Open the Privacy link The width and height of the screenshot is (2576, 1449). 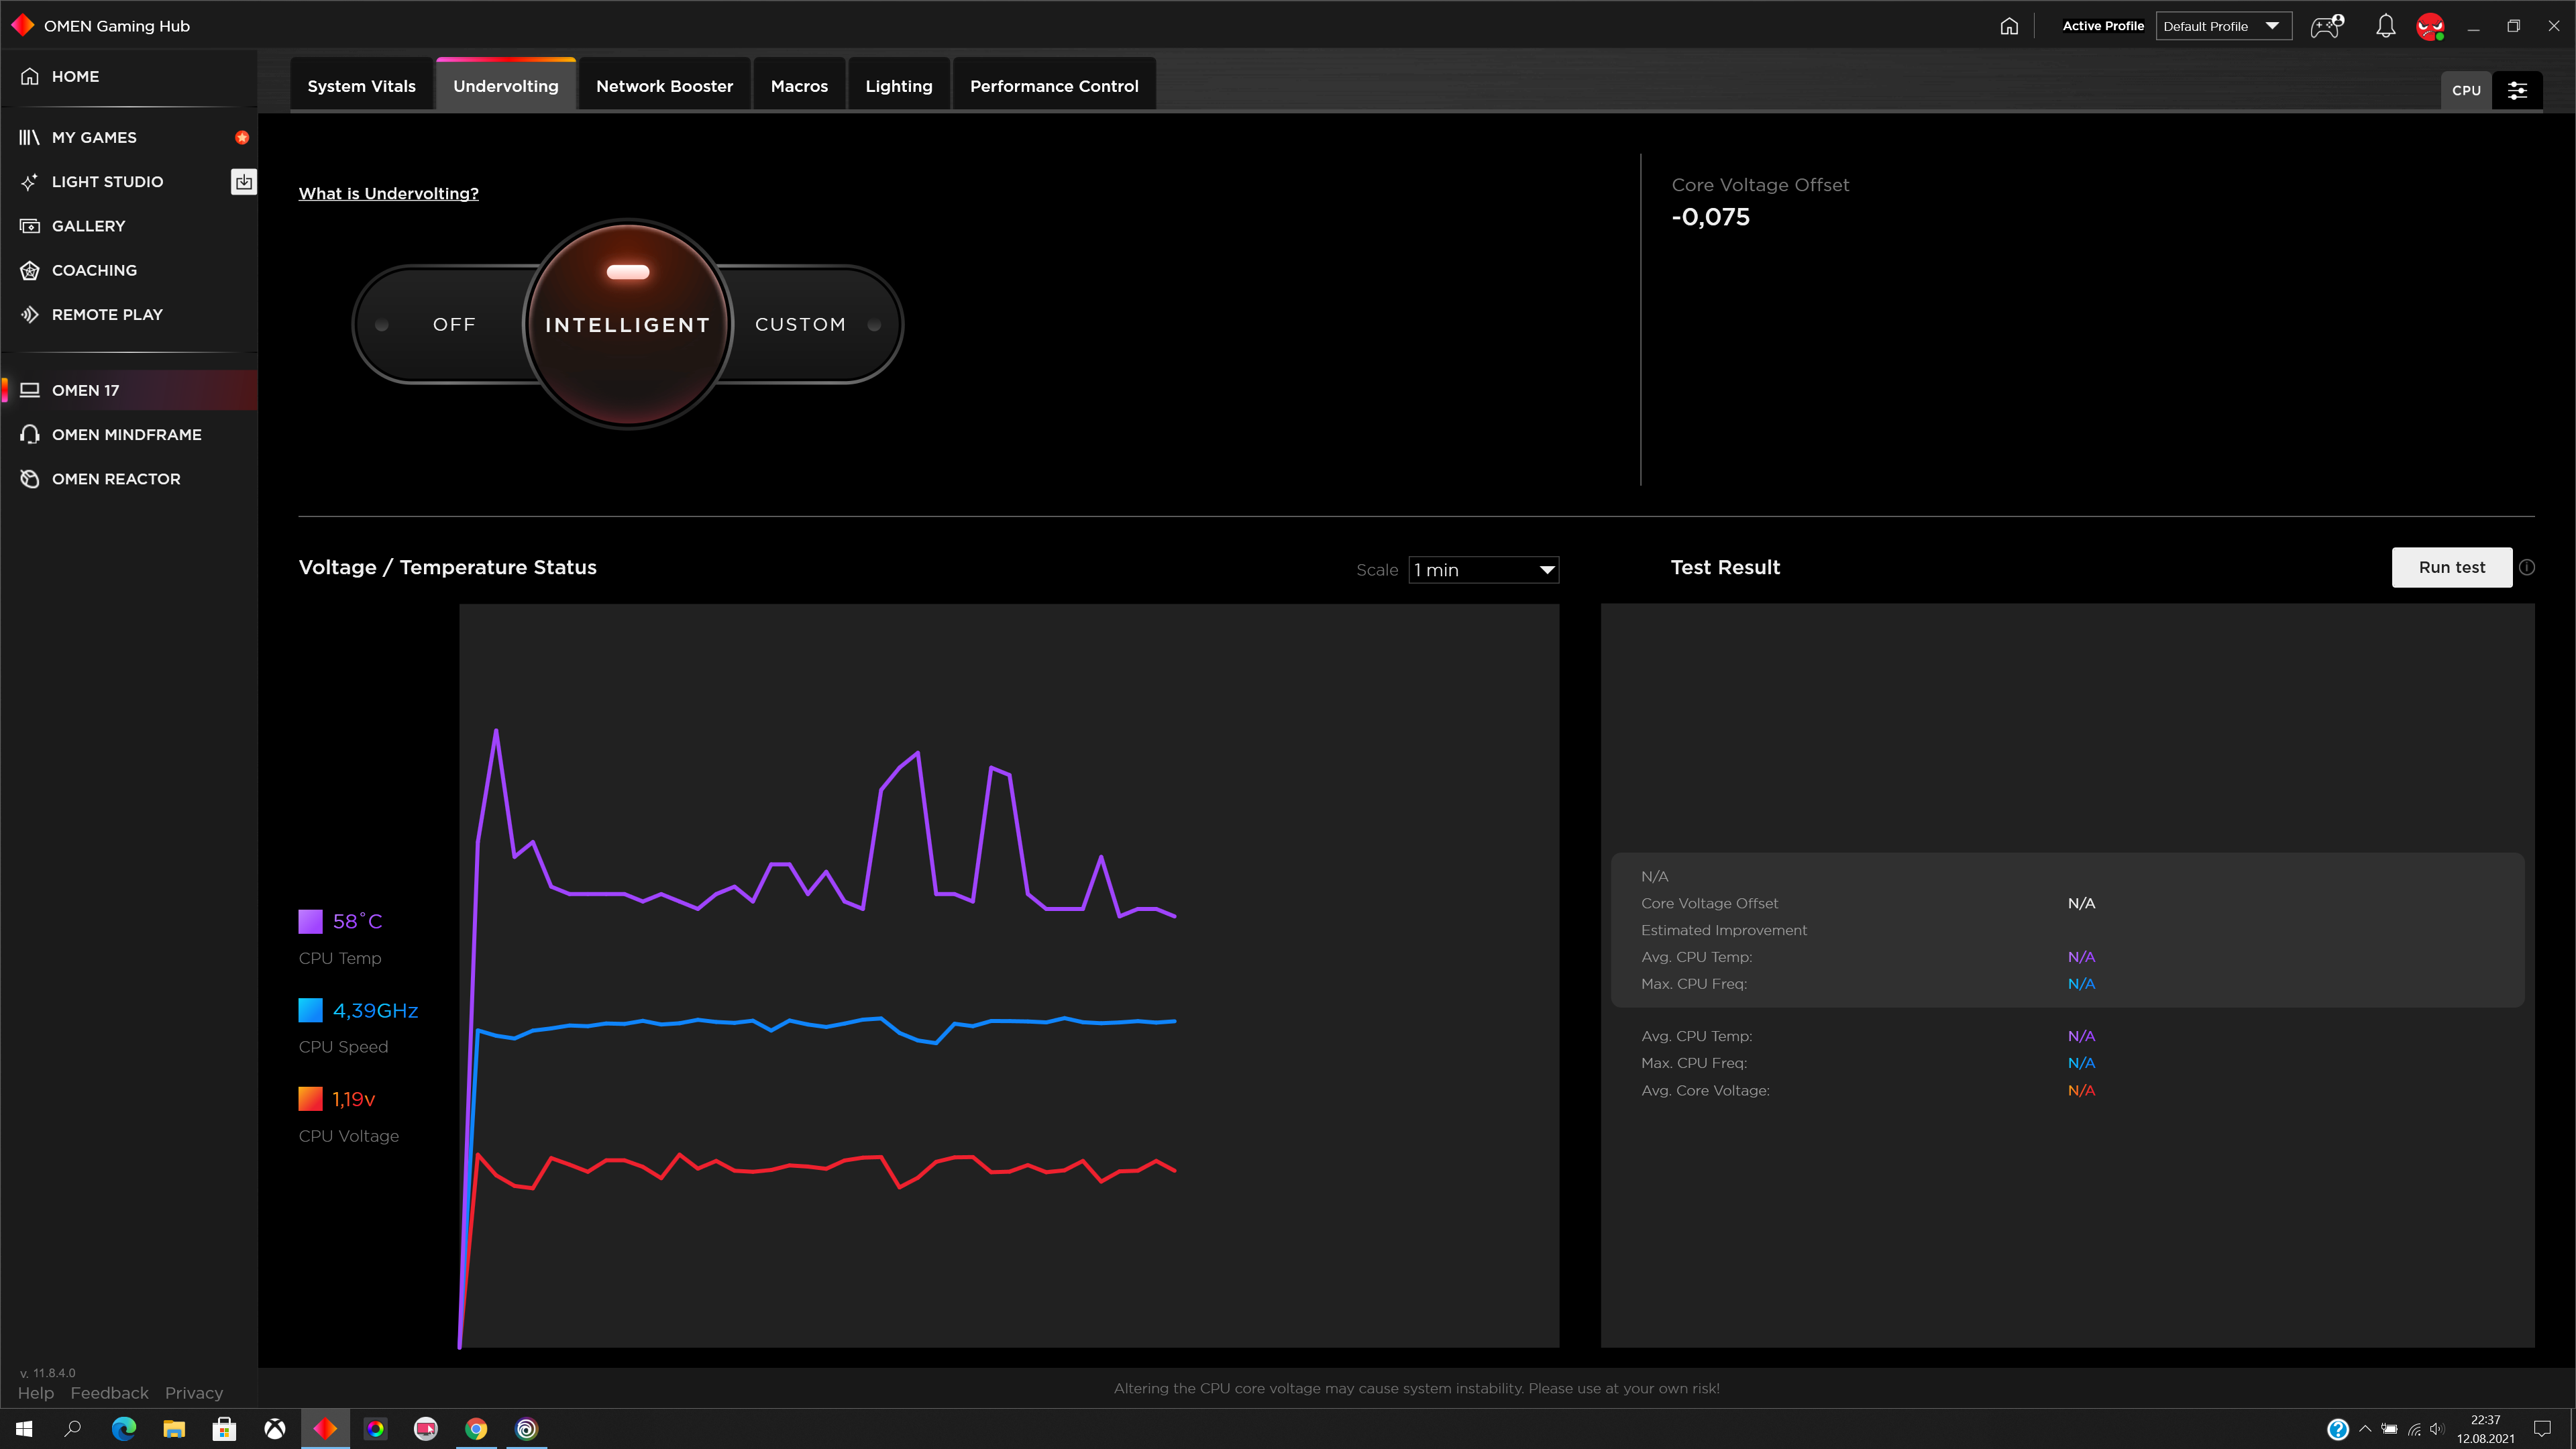click(194, 1393)
